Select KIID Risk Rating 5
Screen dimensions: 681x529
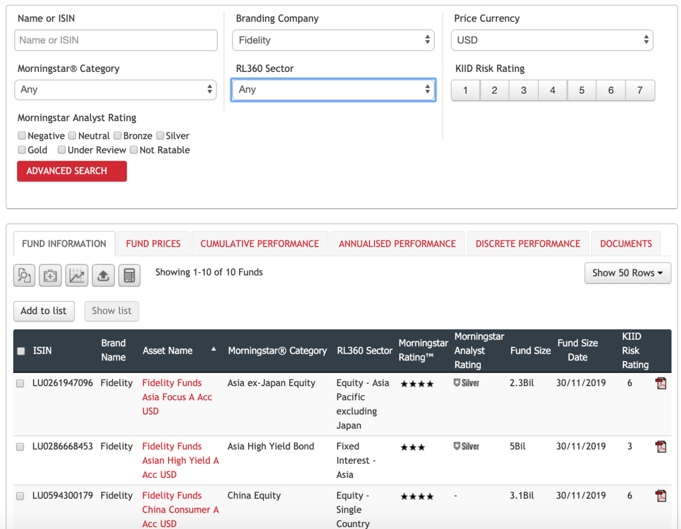(582, 90)
